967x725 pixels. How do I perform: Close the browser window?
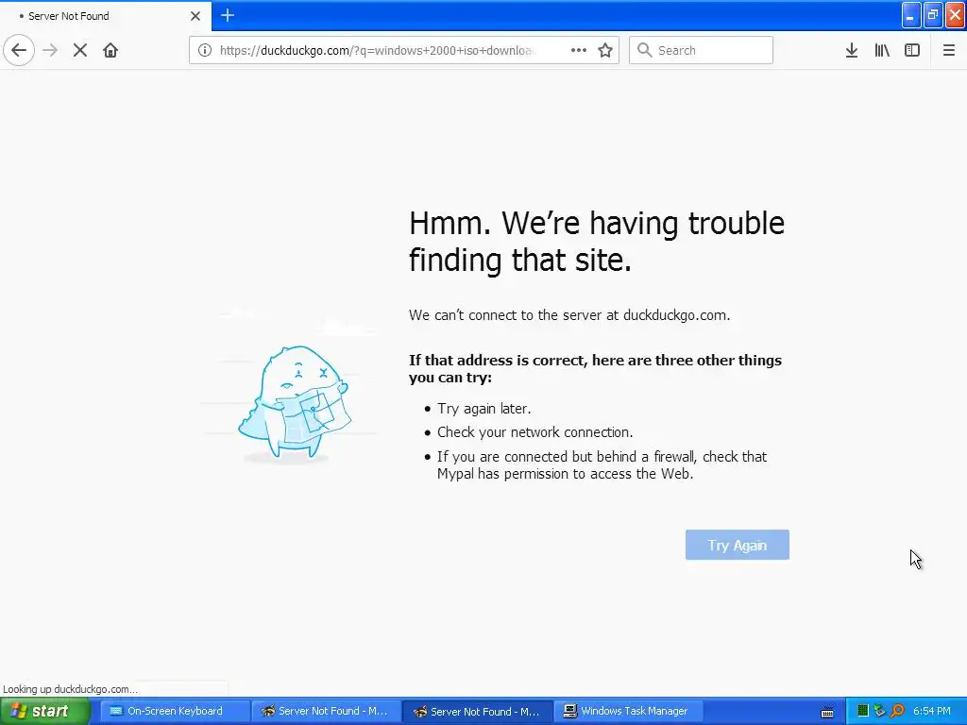click(956, 15)
